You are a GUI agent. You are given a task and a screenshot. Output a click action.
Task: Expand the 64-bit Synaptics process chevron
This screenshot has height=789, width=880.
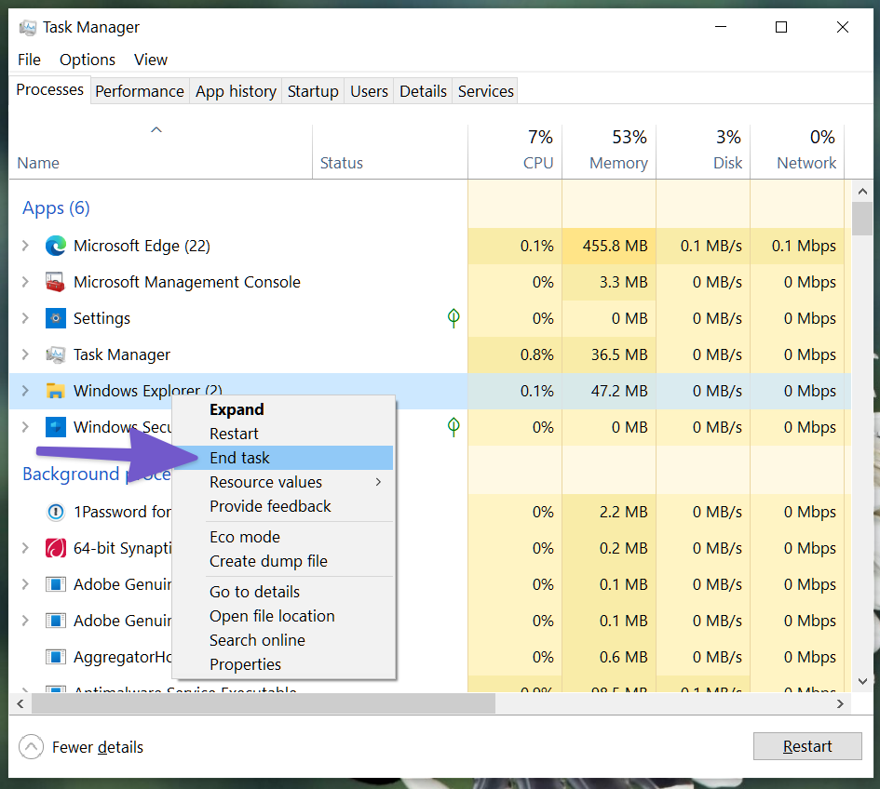click(25, 548)
